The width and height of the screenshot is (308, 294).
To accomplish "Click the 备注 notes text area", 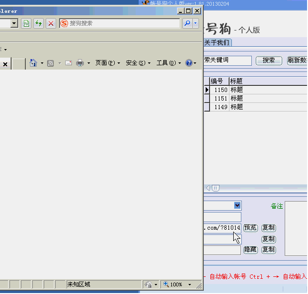I will (296, 228).
